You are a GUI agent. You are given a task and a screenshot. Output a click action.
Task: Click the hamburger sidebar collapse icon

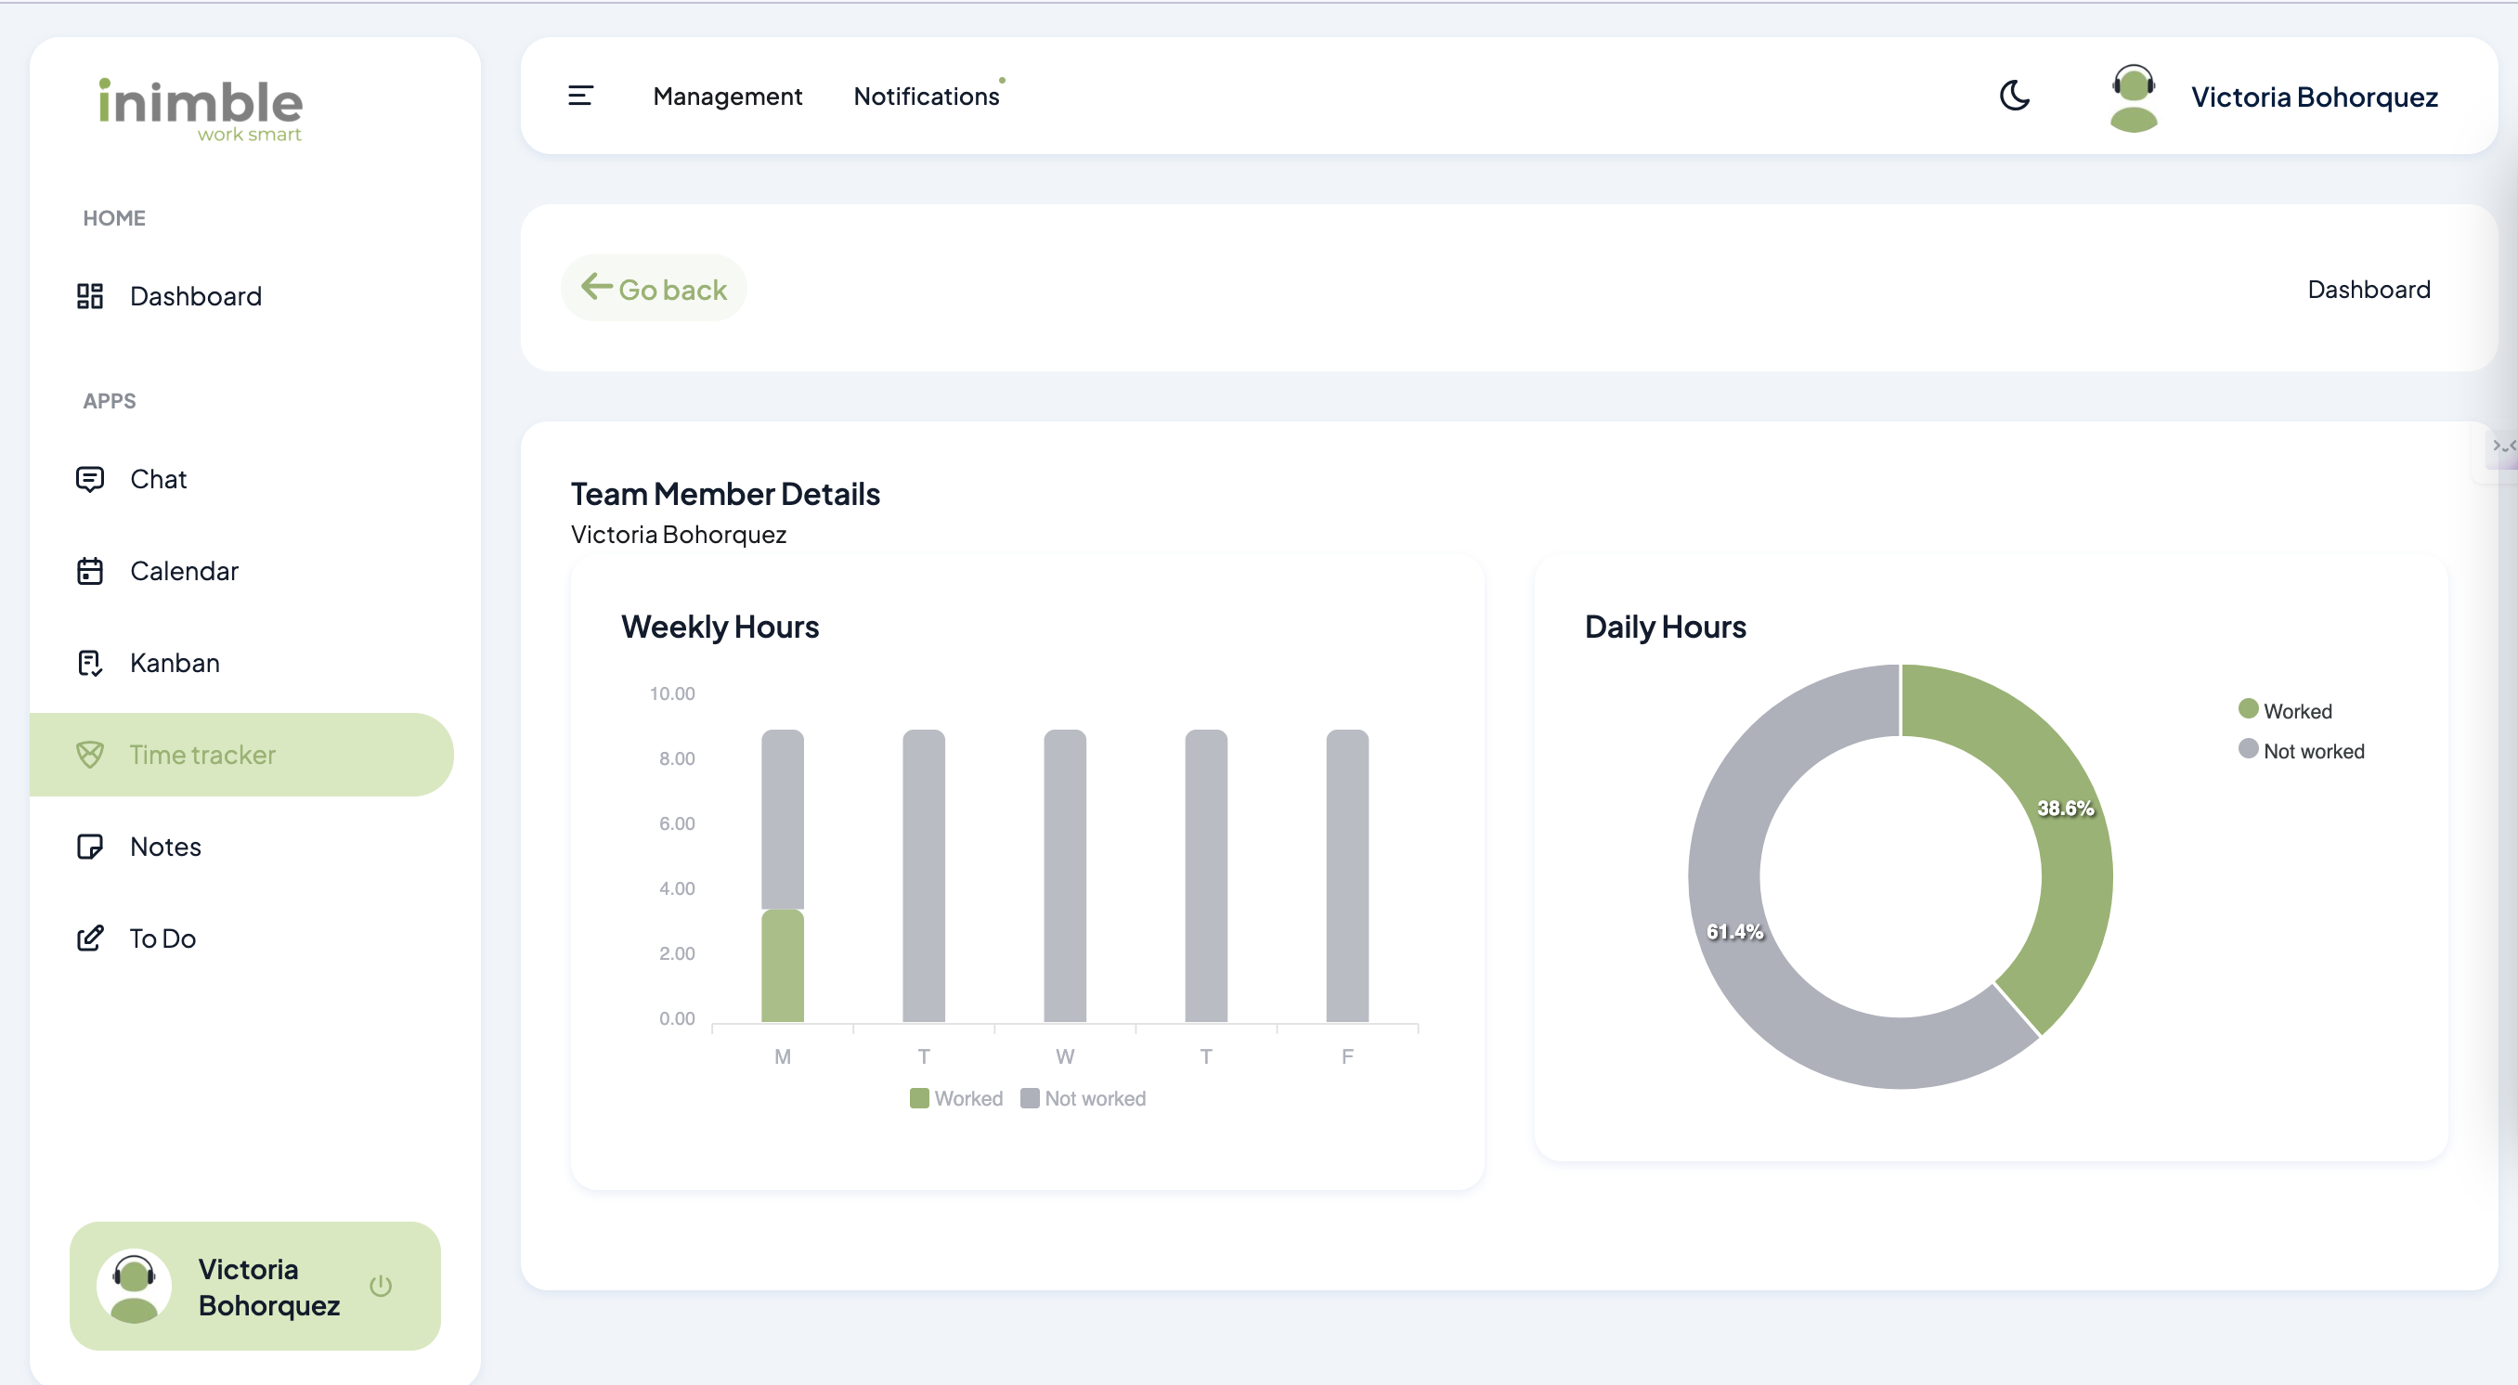click(580, 96)
